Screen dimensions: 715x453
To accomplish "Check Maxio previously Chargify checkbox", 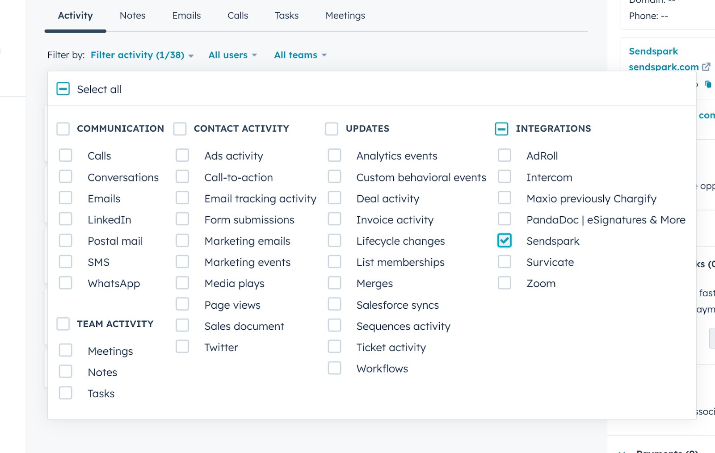I will pos(505,198).
